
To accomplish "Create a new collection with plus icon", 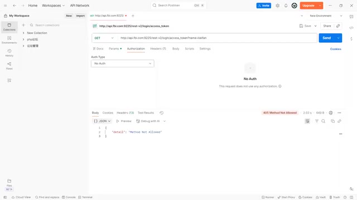I will click(x=23, y=25).
